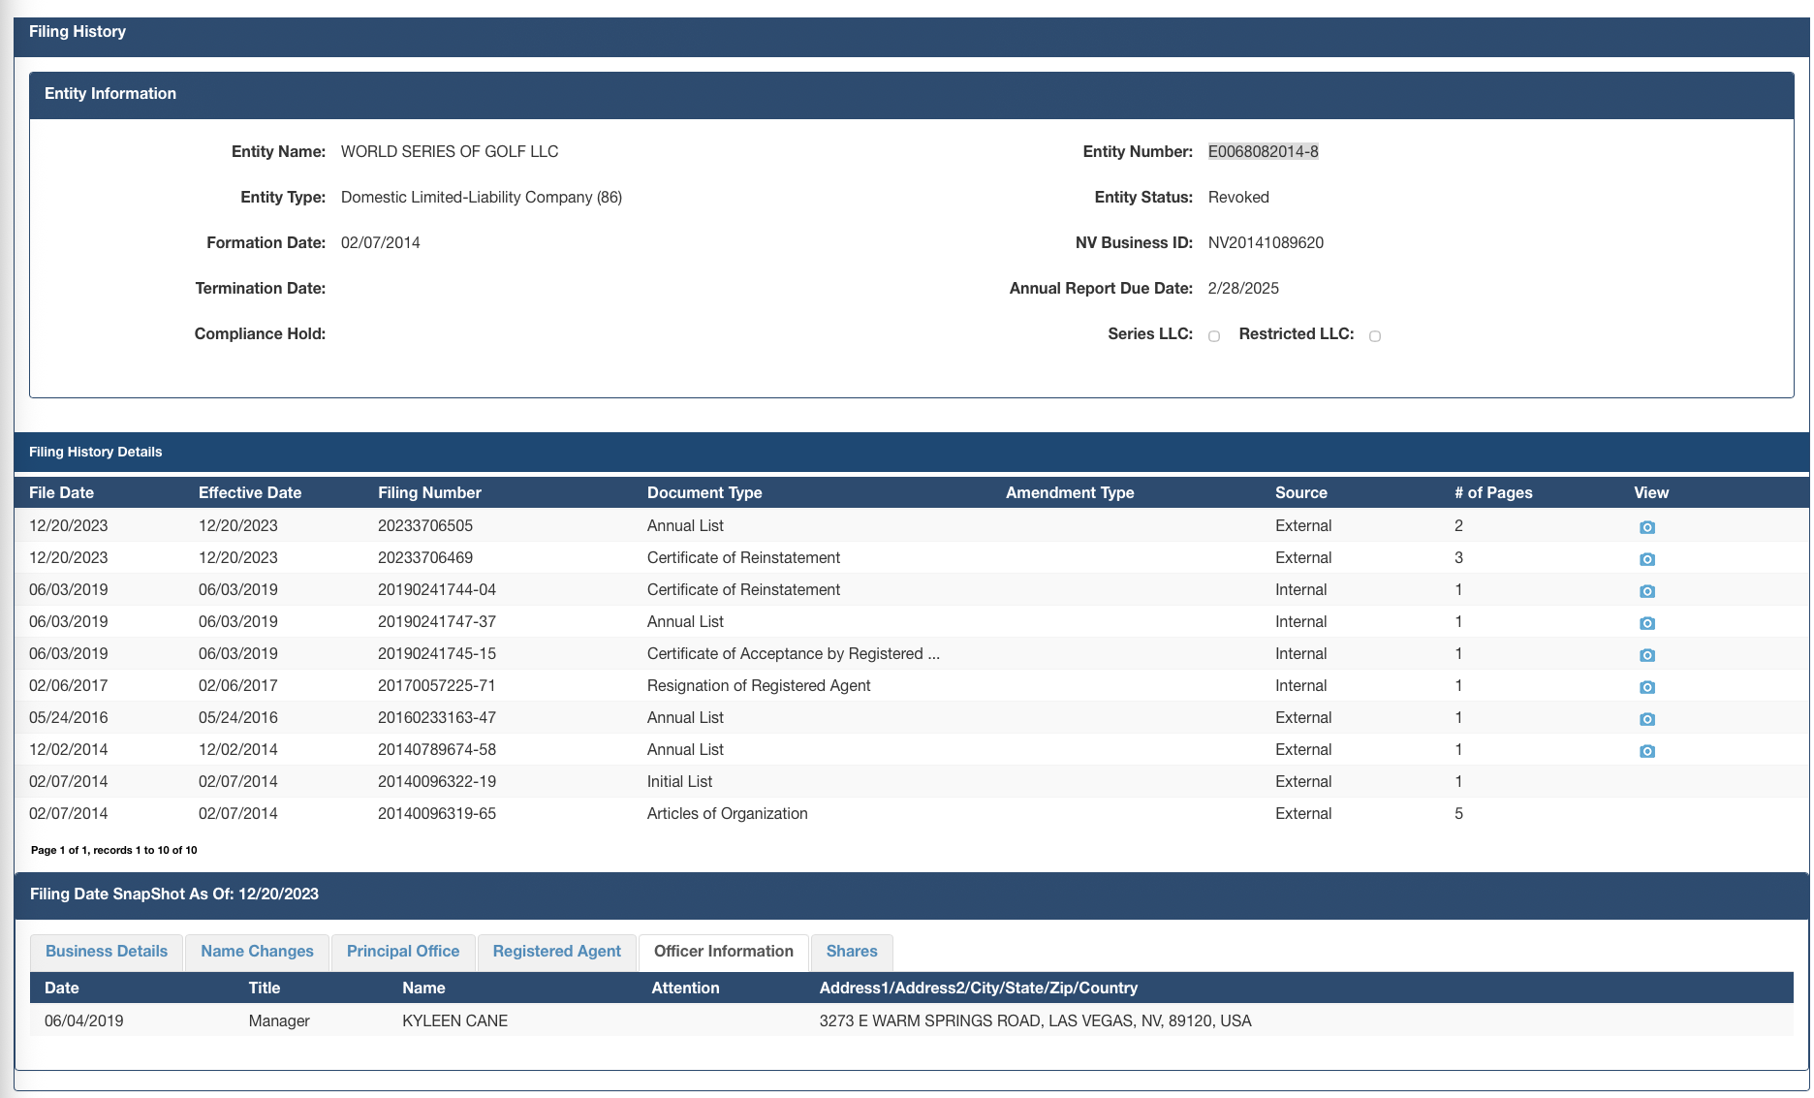The image size is (1814, 1098).
Task: Click the File Date column header
Action: click(x=61, y=492)
